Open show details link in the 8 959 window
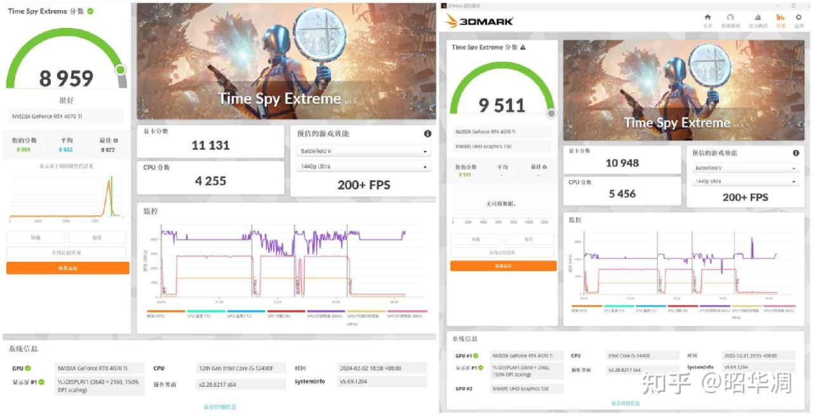This screenshot has width=813, height=416. click(x=220, y=406)
